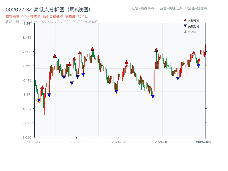
Task: Toggle the 过滤点 hollow triangle legend entry
Action: 190,32
